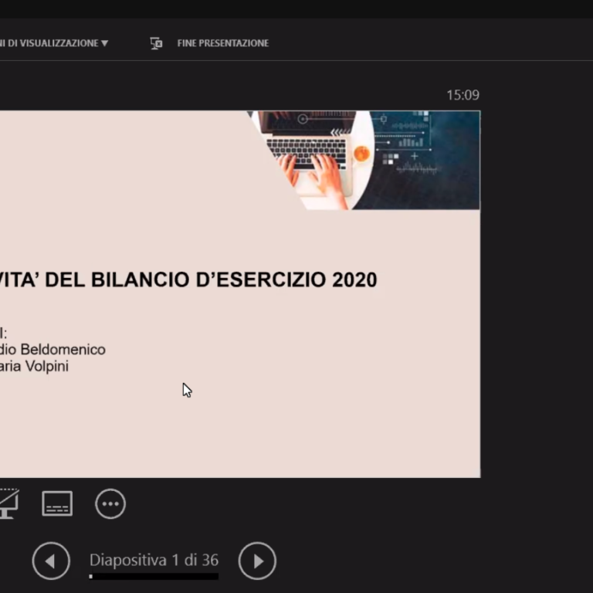Click the black screen monitor icon

[8, 504]
